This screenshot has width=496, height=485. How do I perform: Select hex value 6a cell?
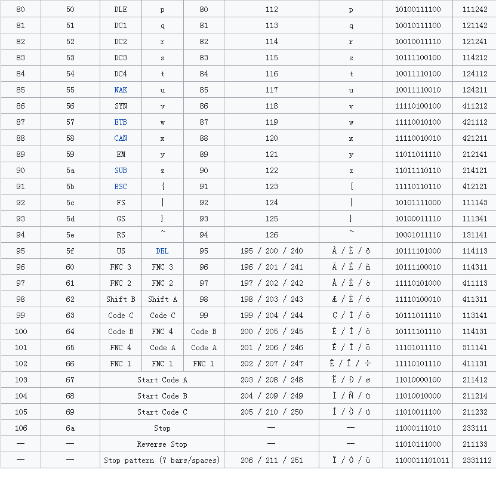70,428
